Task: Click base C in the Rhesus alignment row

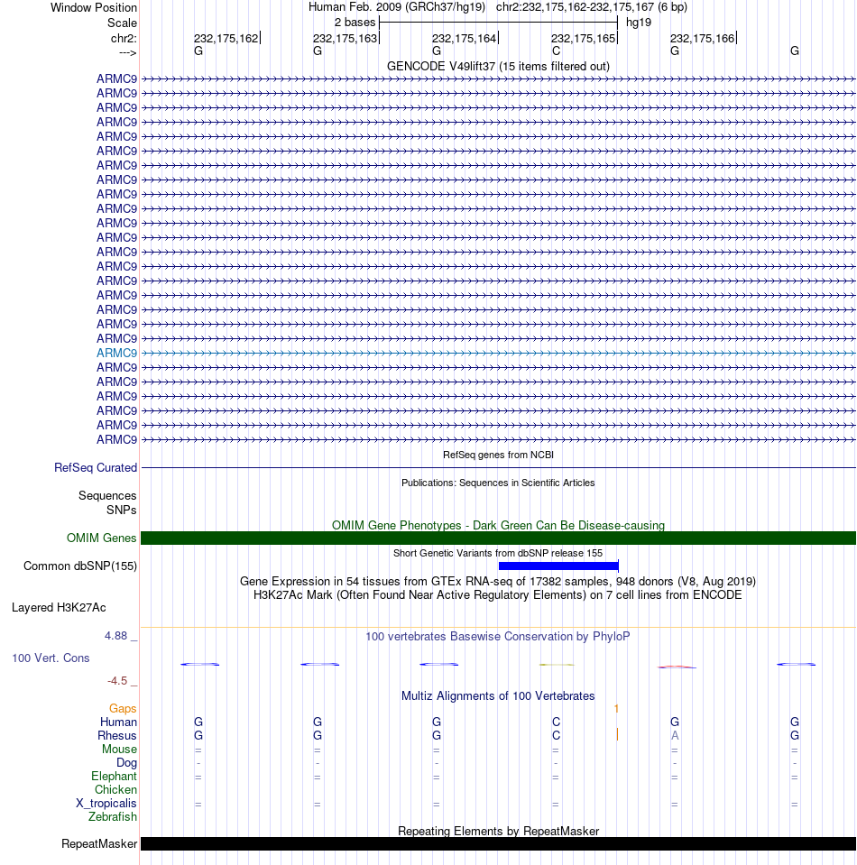Action: pyautogui.click(x=556, y=735)
